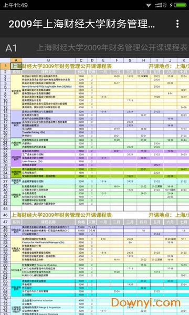189x315 pixels.
Task: Tap the 一月 header cell in row 47
Action: tap(103, 222)
